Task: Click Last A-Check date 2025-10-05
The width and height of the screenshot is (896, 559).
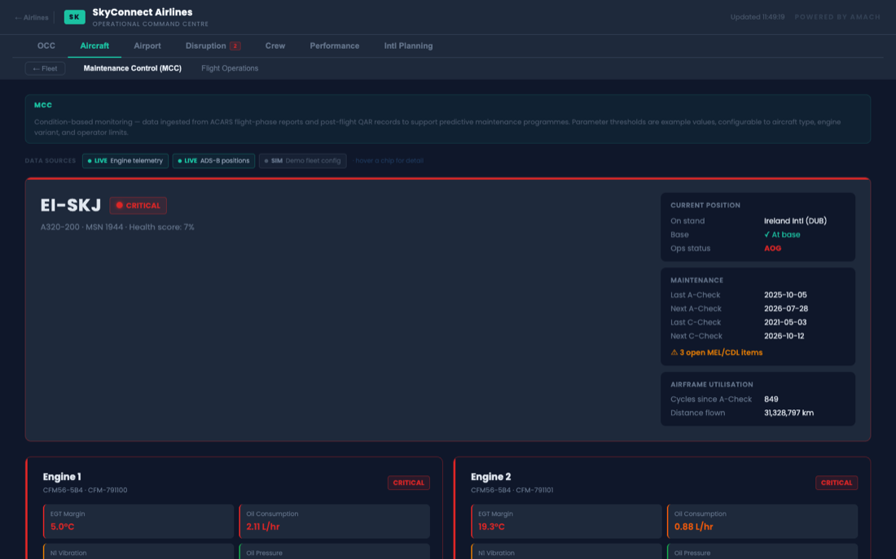Action: (786, 295)
